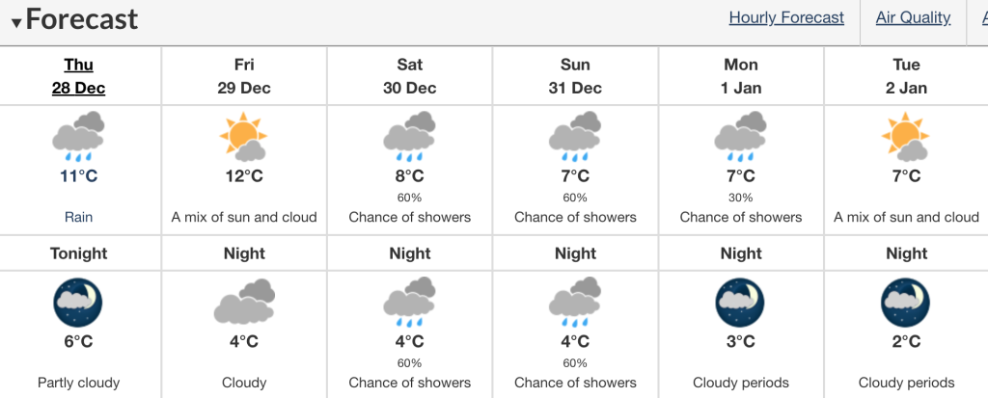This screenshot has width=988, height=398.
Task: Click Tuesday's sun and cloud icon
Action: [x=906, y=137]
